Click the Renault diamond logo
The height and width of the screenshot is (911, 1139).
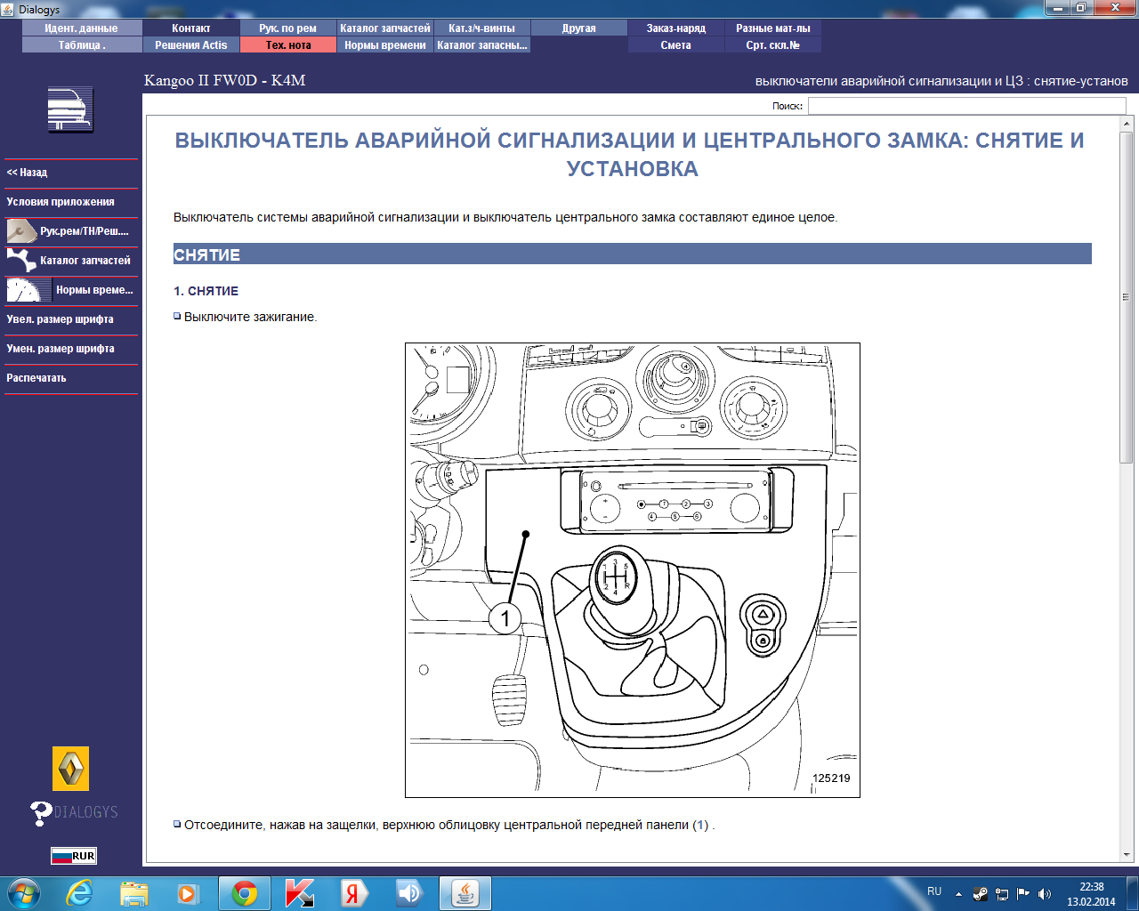click(70, 769)
